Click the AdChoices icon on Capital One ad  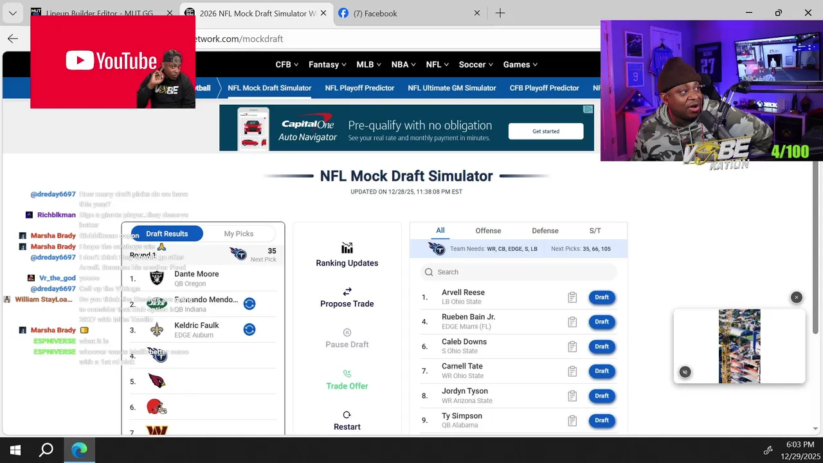click(x=588, y=109)
